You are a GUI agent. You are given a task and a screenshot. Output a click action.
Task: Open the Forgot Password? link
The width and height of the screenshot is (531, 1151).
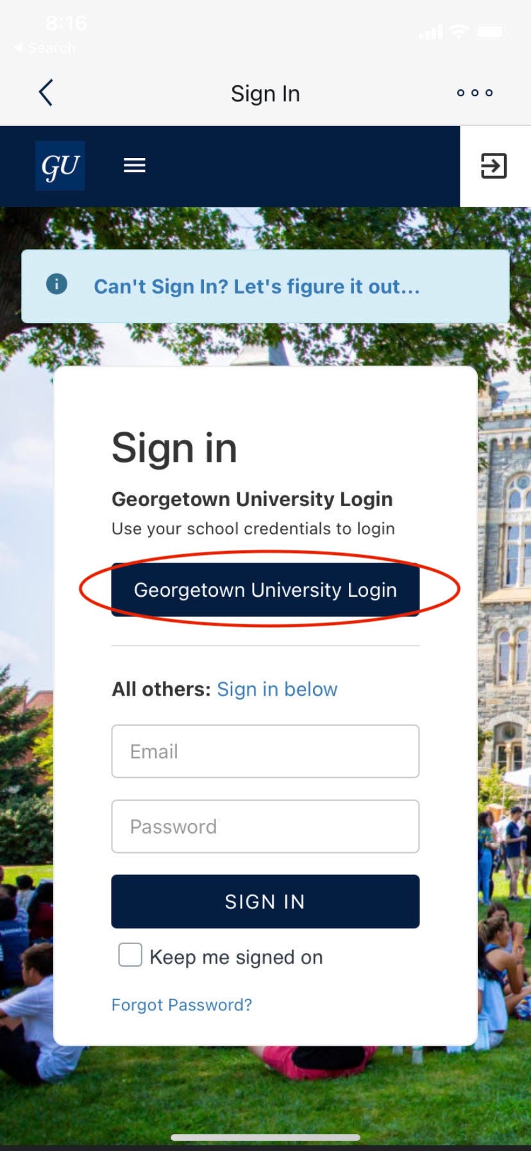click(x=181, y=1005)
